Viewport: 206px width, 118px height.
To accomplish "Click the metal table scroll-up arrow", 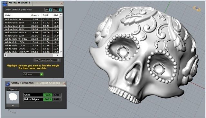I will tap(61, 15).
